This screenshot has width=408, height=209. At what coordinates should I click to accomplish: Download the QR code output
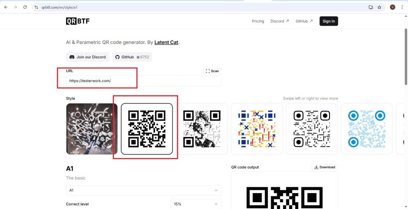(x=324, y=167)
